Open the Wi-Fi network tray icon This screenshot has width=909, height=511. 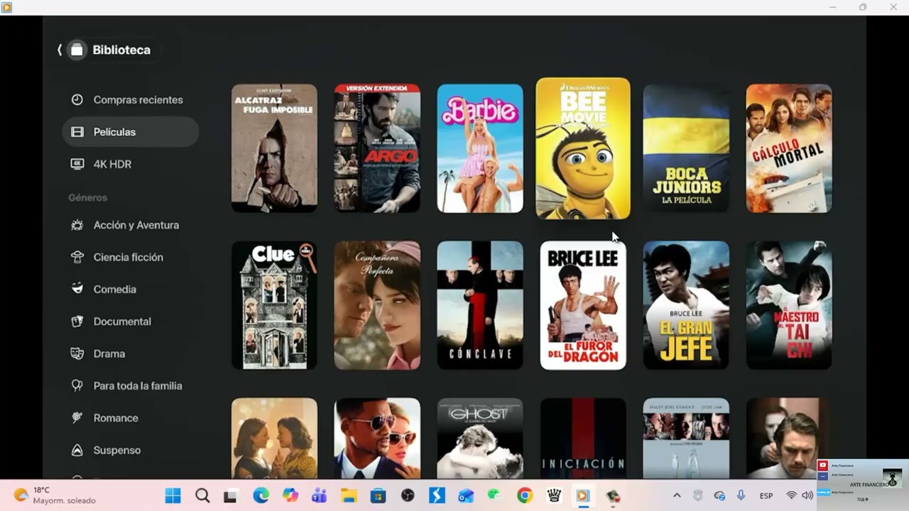tap(791, 495)
